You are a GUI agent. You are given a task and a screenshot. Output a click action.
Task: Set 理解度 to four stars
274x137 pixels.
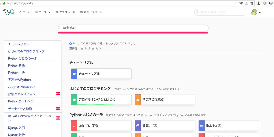click(x=93, y=48)
